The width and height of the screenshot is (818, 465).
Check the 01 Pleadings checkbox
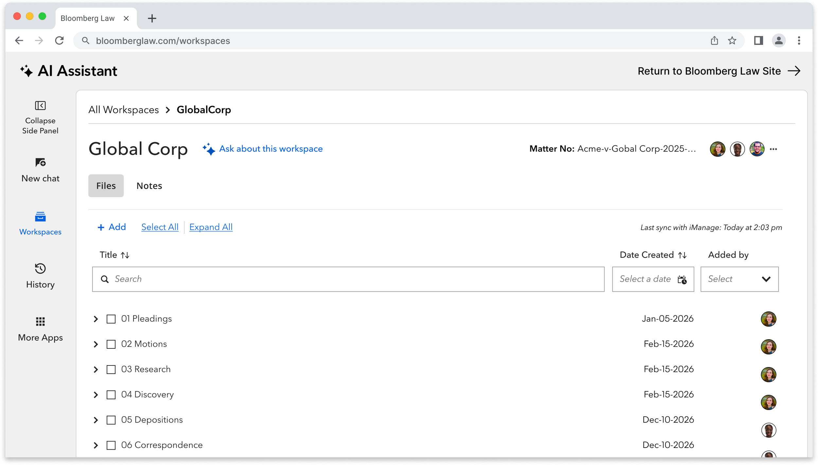111,319
